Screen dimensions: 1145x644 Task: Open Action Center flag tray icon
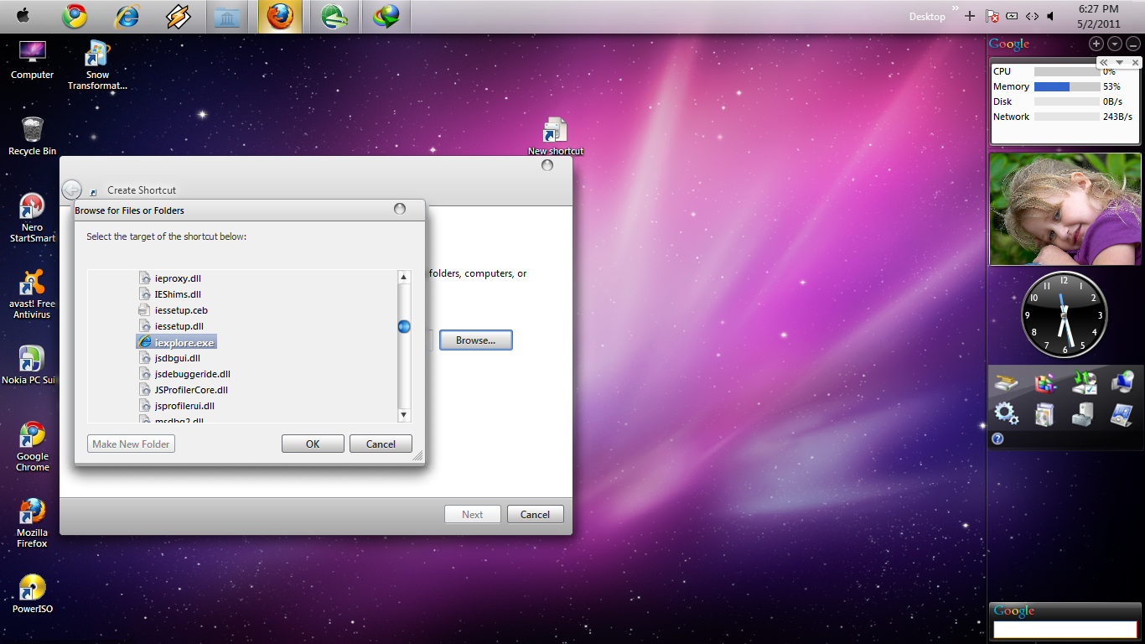point(992,16)
